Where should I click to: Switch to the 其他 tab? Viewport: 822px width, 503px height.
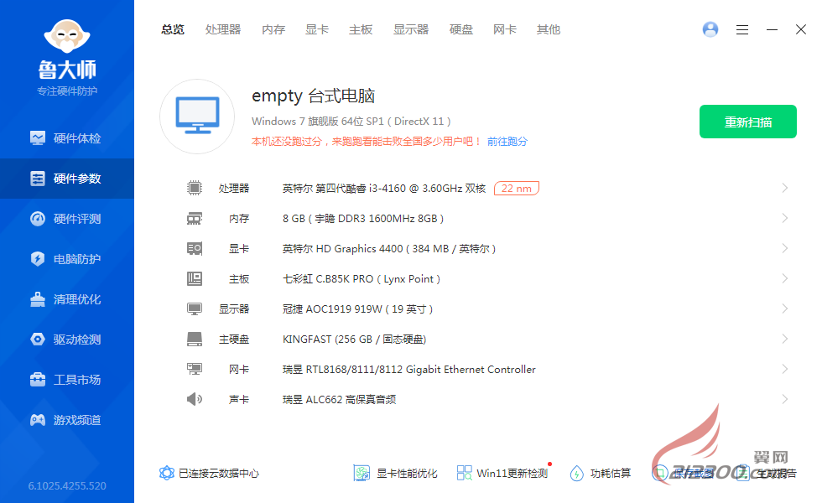coord(549,30)
